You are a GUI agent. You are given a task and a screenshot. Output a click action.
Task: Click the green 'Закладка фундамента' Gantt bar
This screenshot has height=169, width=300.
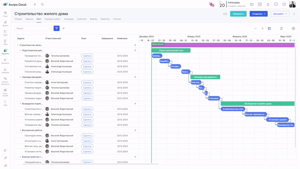(x=205, y=77)
